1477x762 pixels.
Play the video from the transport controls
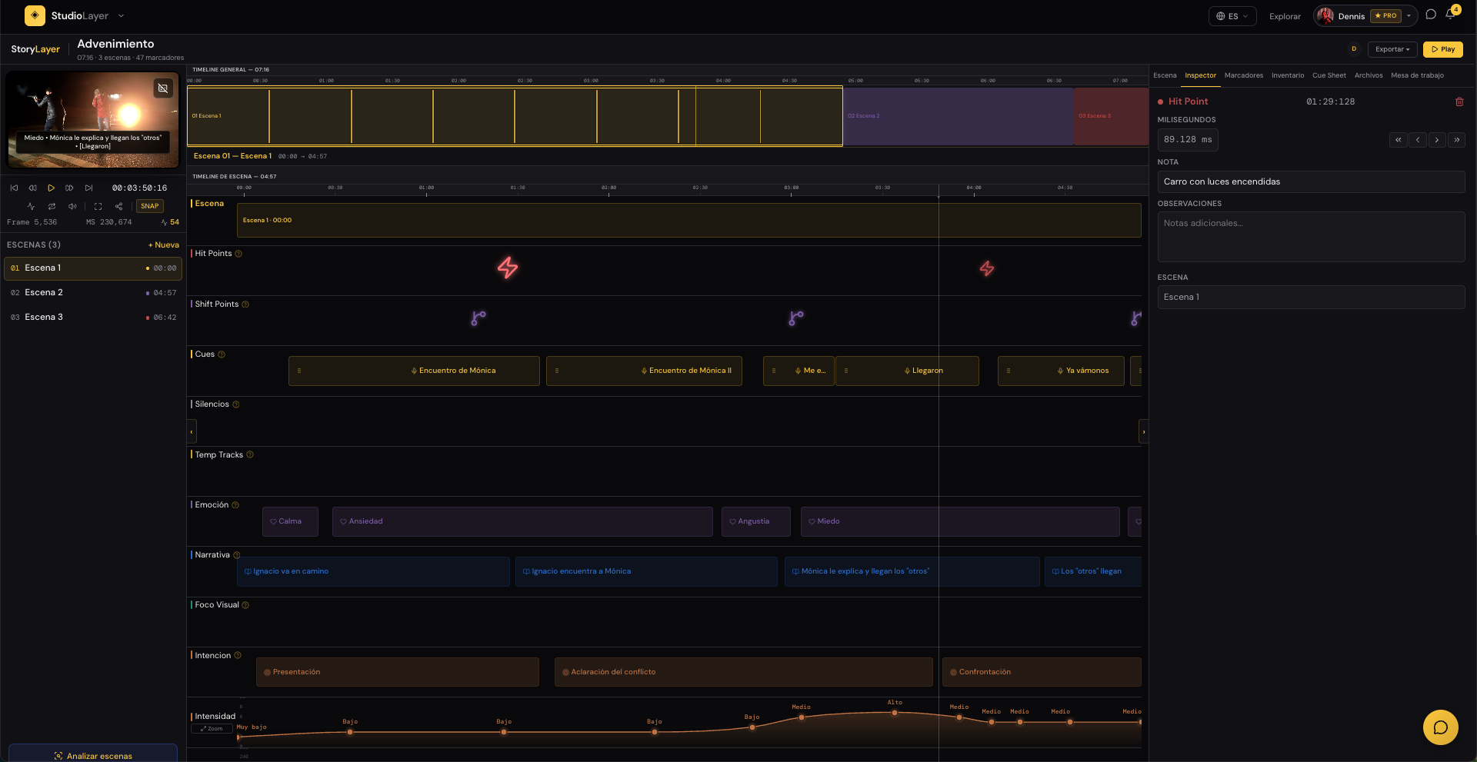click(51, 188)
